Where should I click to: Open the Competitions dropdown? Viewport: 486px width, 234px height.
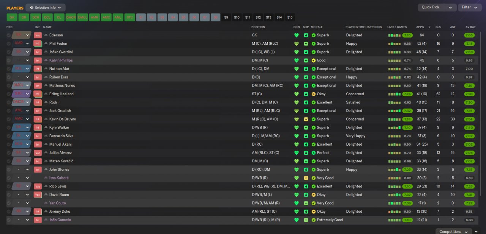(x=454, y=231)
